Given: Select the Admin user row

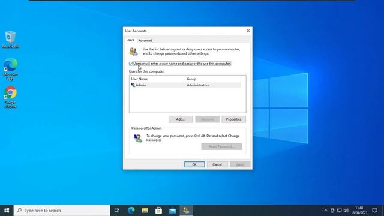Looking at the screenshot, I should 185,85.
